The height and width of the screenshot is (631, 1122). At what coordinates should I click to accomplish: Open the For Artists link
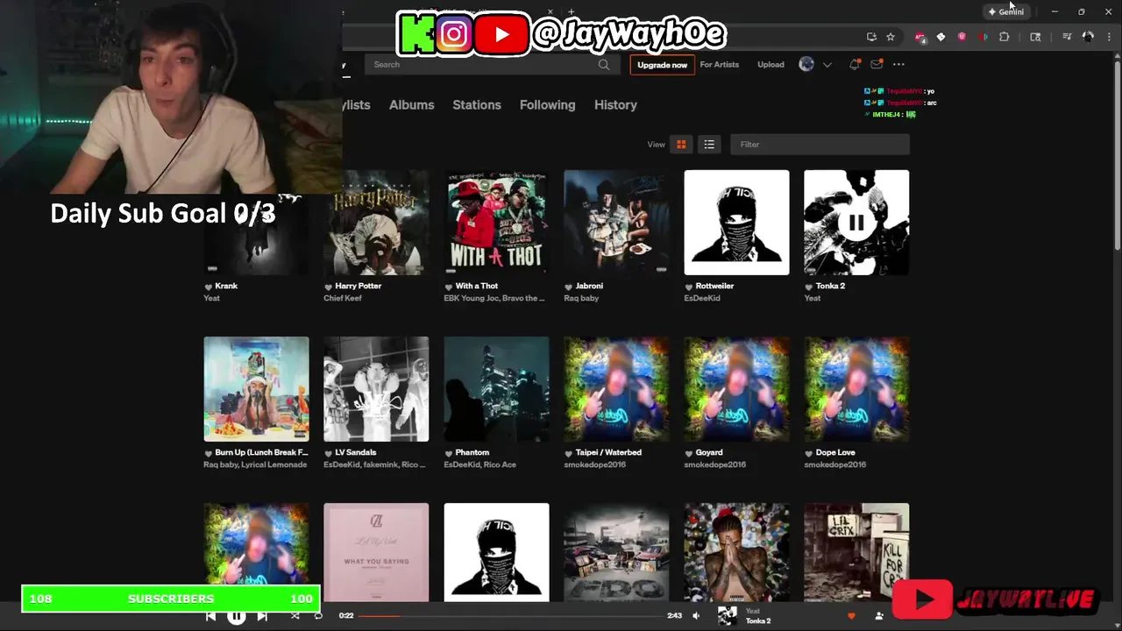click(x=720, y=65)
